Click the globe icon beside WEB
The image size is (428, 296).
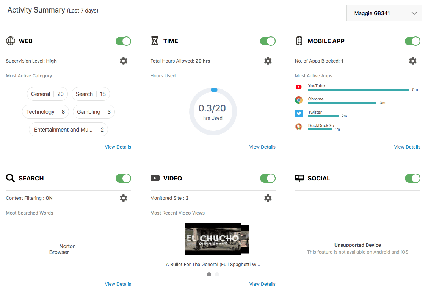pyautogui.click(x=10, y=41)
